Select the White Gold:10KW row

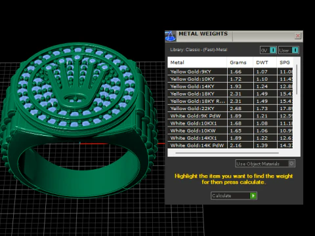click(230, 130)
